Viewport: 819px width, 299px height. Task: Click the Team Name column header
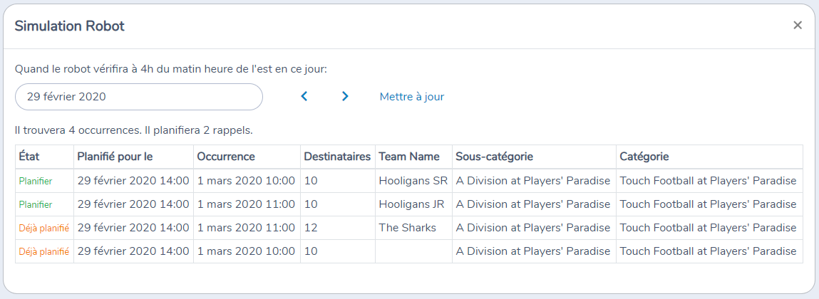pos(409,157)
